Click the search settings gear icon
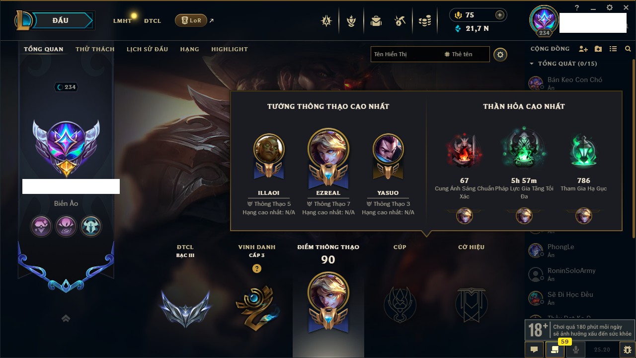Image resolution: width=636 pixels, height=358 pixels. click(x=500, y=54)
